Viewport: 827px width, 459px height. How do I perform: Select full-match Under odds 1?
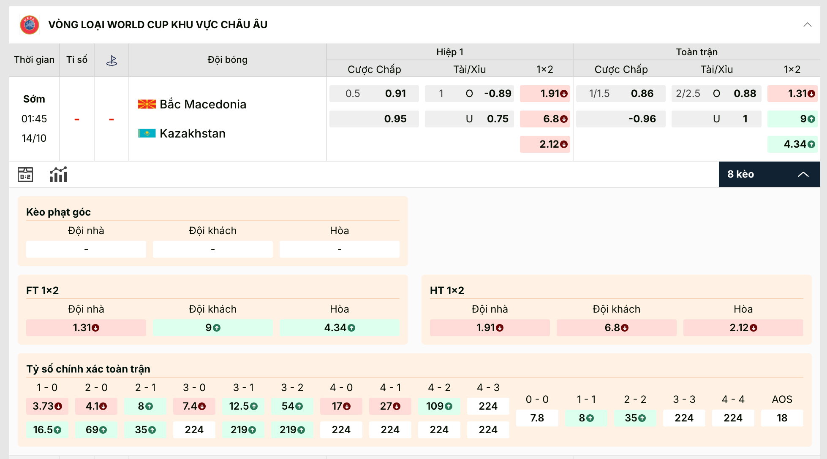[x=745, y=119]
